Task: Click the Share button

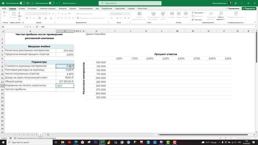Action: [x=249, y=8]
